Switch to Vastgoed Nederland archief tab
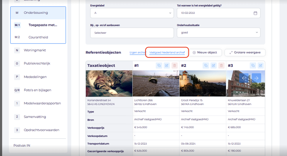 [x=167, y=53]
